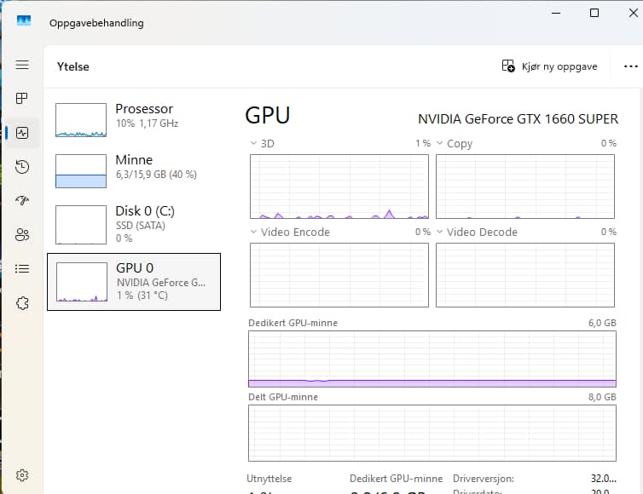Click the Ytelse page heading
The width and height of the screenshot is (643, 494).
point(73,66)
